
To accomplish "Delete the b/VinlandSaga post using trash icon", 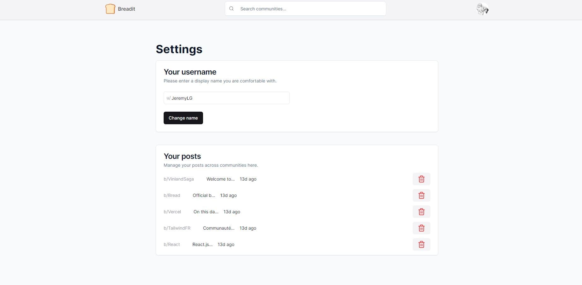I will pyautogui.click(x=421, y=179).
